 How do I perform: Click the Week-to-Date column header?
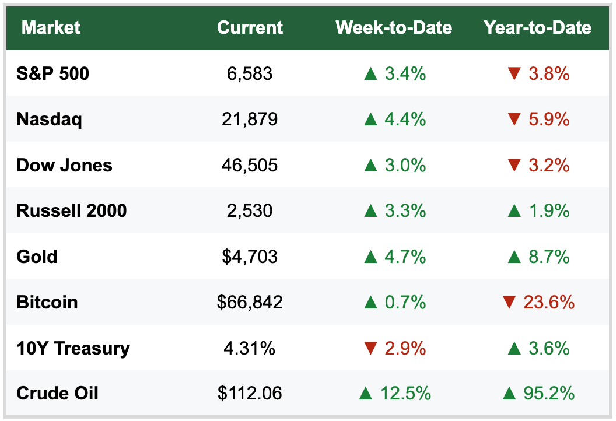tap(394, 27)
